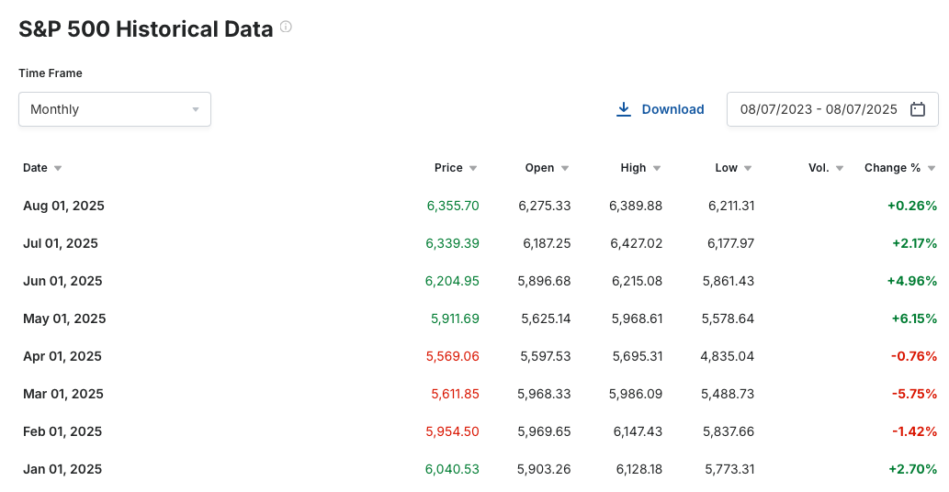Click the Jan 01, 2025 price 6,040.53

click(452, 469)
